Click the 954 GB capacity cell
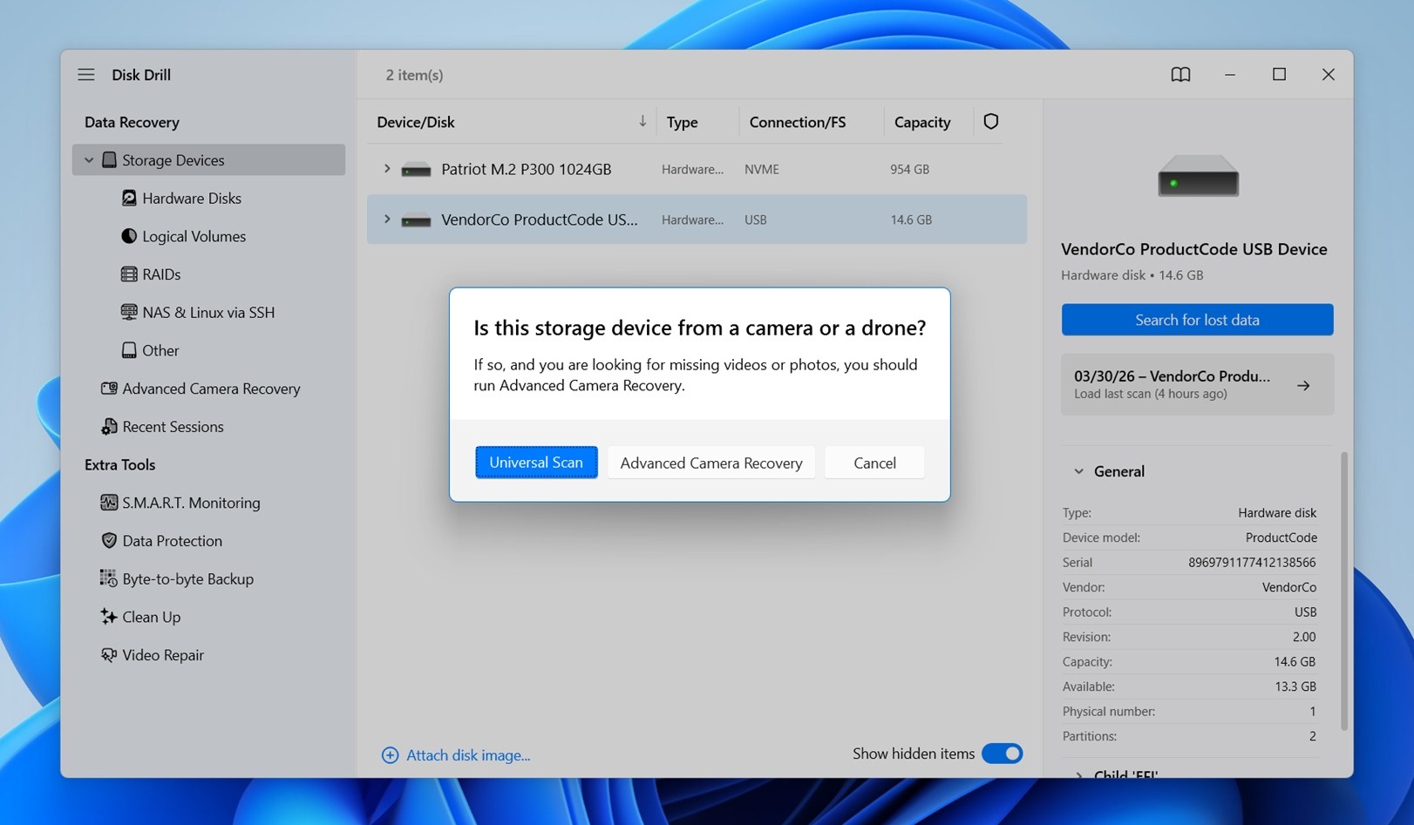 tap(909, 170)
